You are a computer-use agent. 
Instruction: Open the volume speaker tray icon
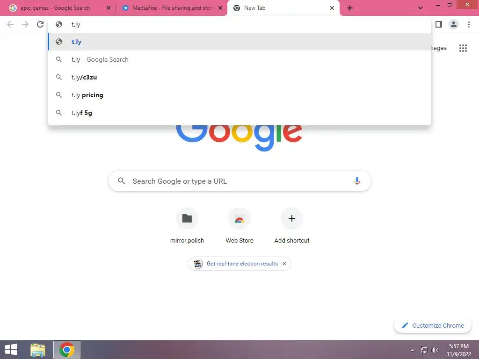[435, 350]
